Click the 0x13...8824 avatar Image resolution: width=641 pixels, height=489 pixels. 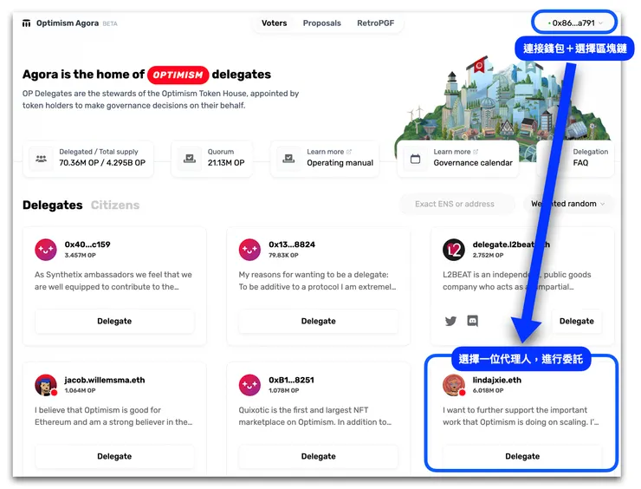[x=249, y=250]
